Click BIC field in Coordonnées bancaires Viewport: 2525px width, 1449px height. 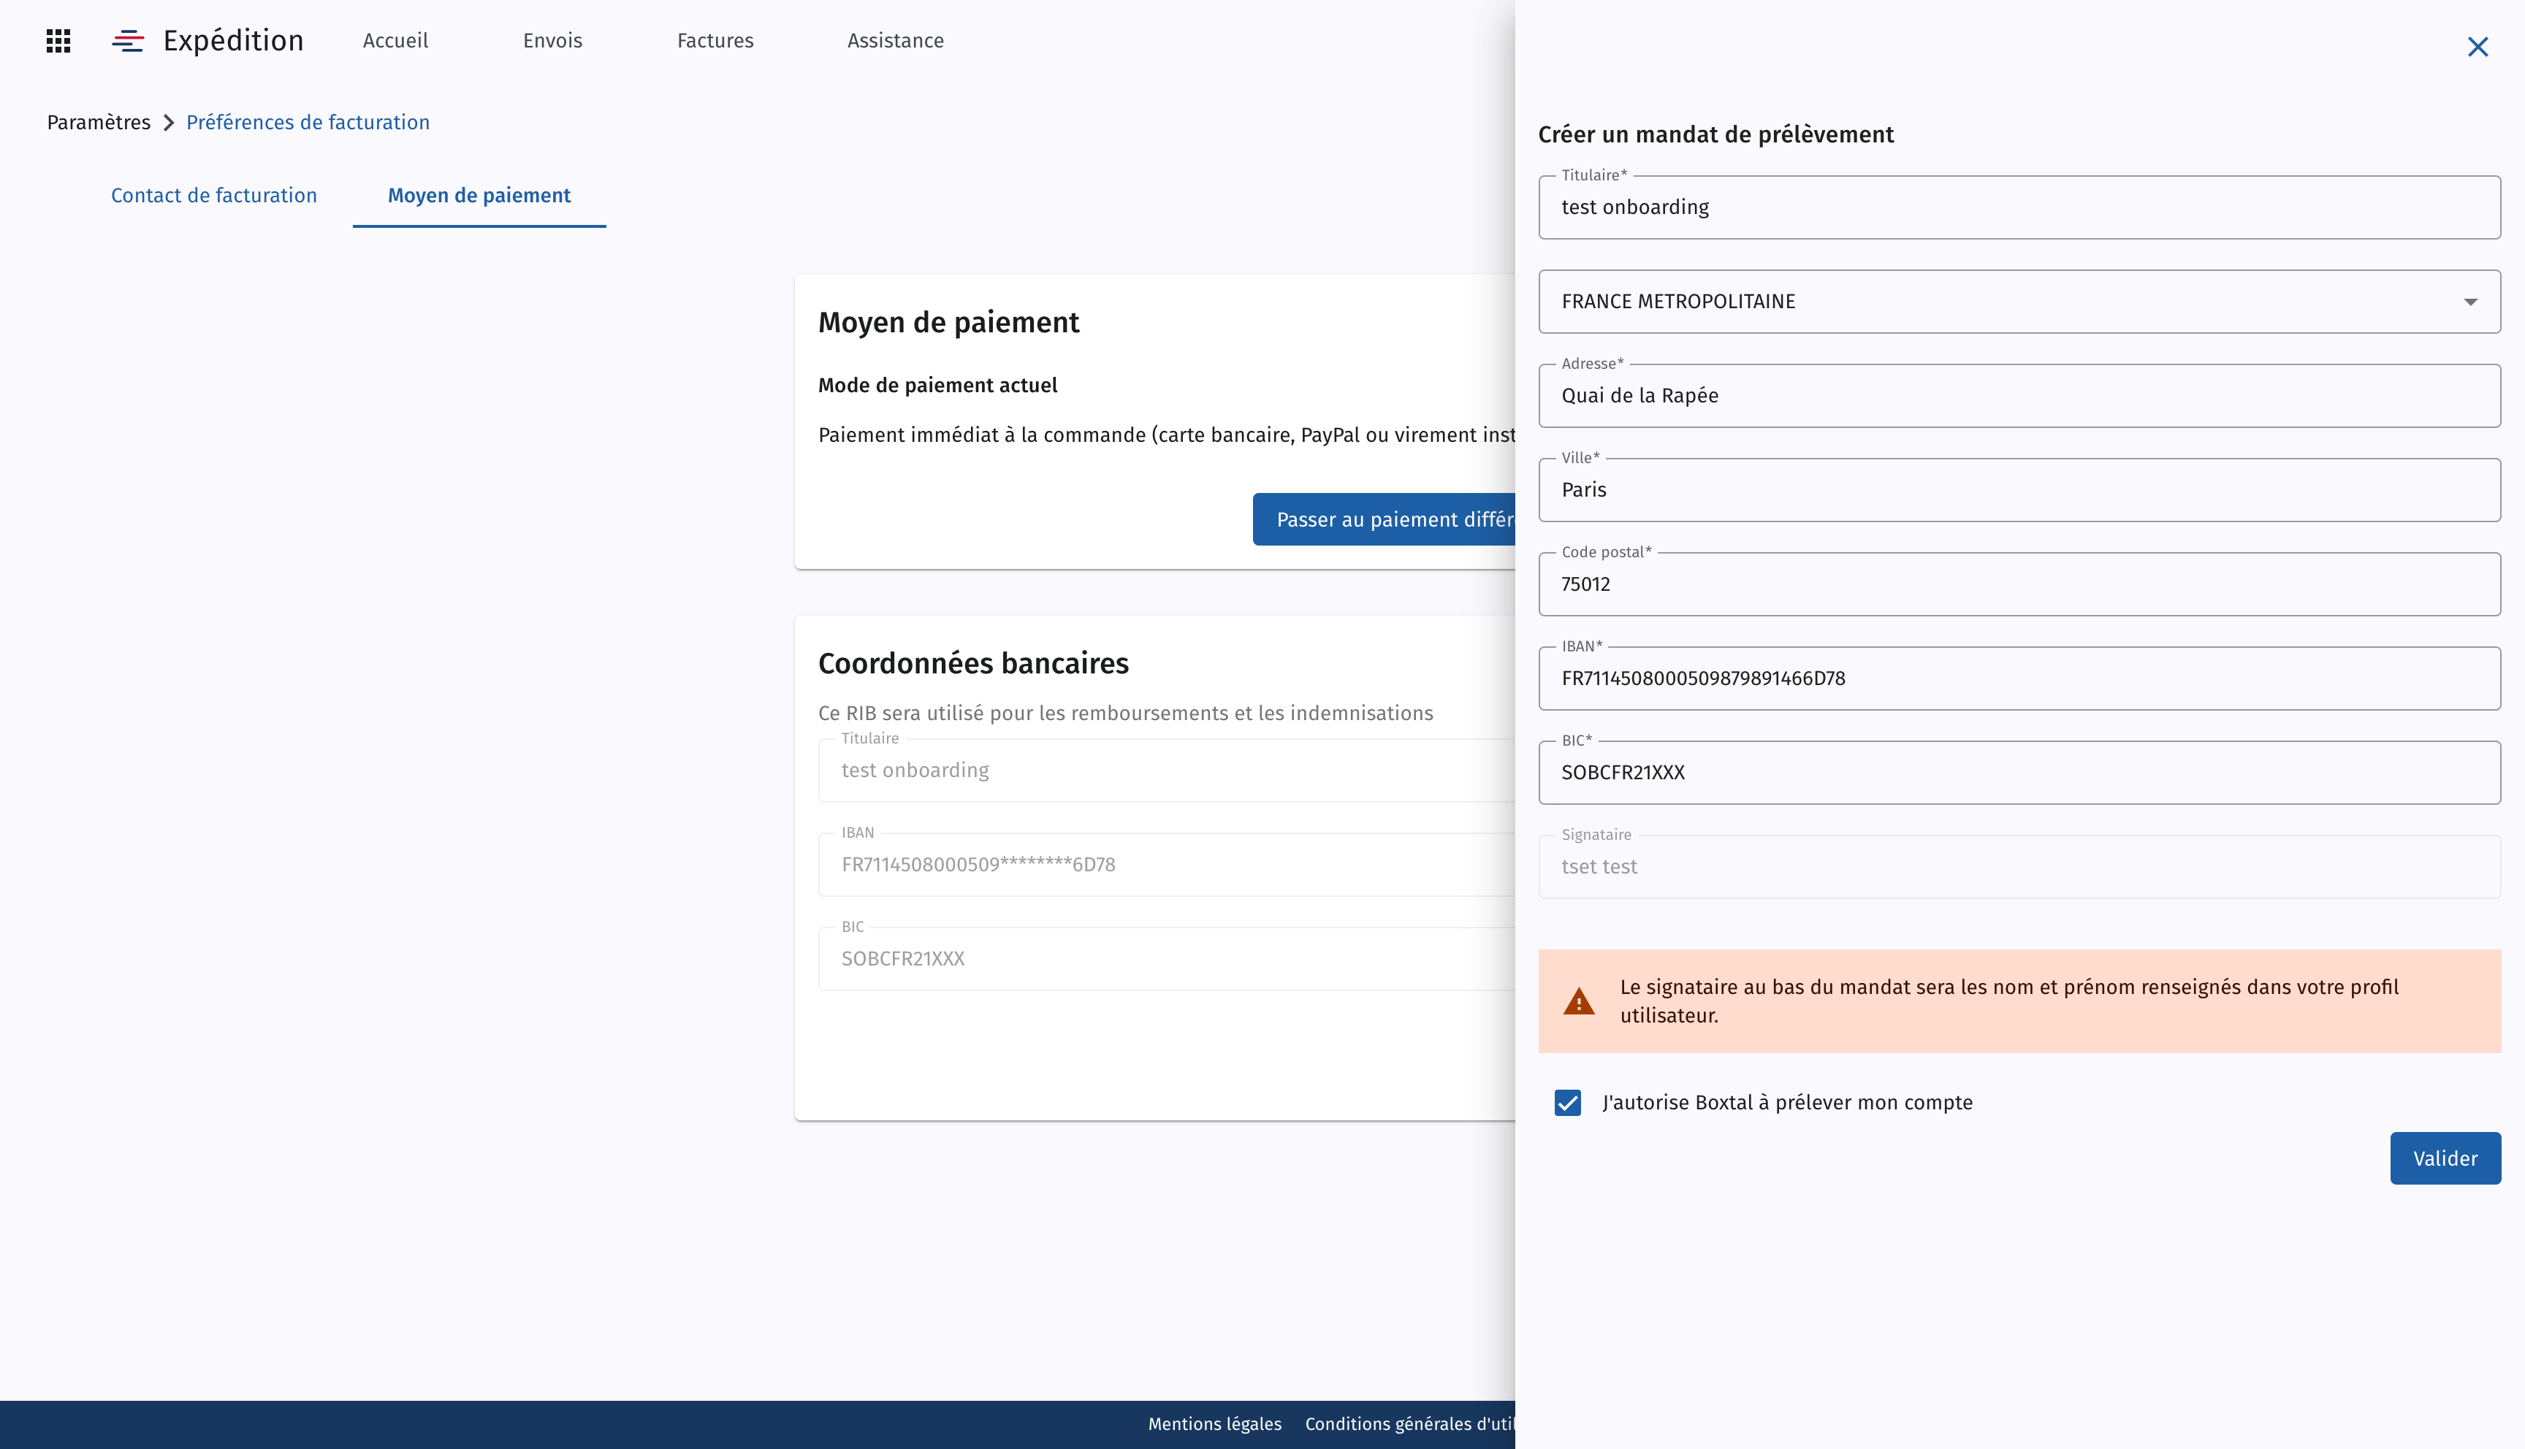pos(1167,958)
